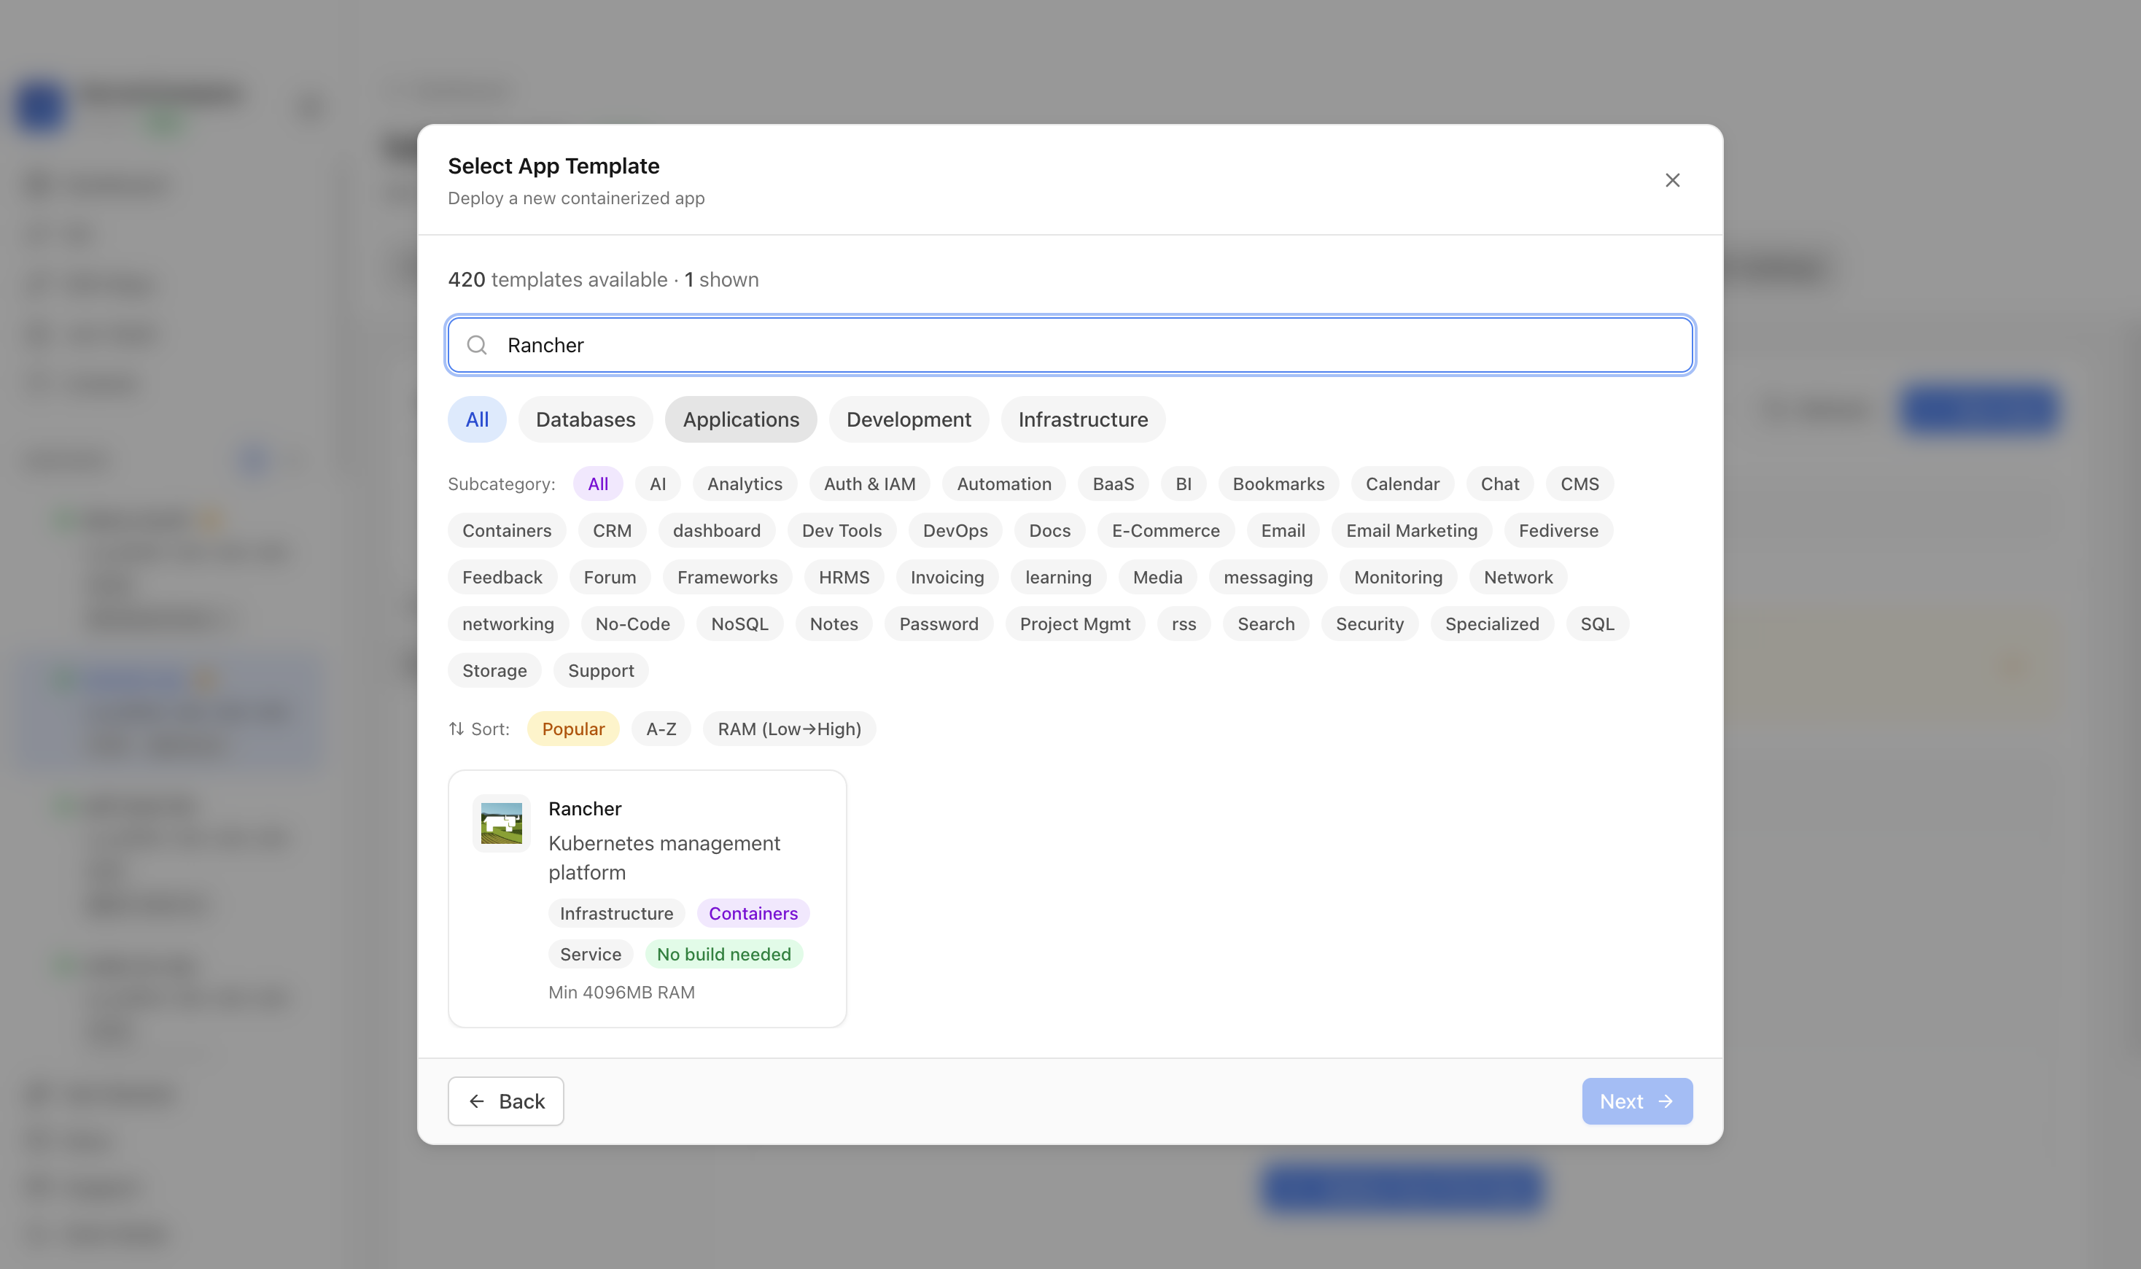Click the sort arrows icon
The height and width of the screenshot is (1269, 2141).
[456, 729]
